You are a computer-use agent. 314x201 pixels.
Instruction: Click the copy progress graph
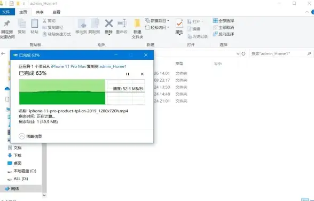pos(82,92)
